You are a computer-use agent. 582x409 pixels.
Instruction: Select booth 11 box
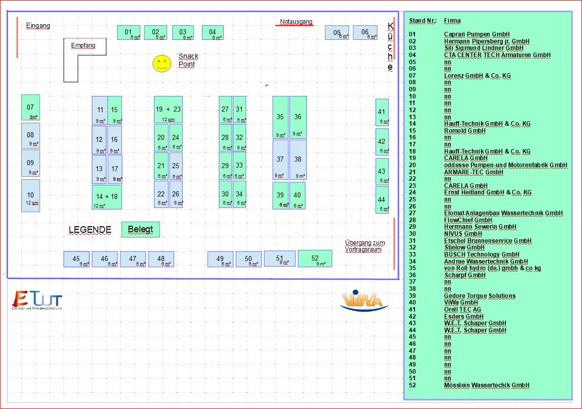[x=99, y=110]
